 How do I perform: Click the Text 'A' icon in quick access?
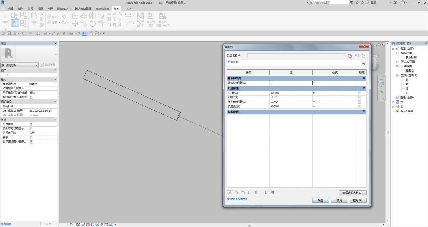tap(64, 33)
